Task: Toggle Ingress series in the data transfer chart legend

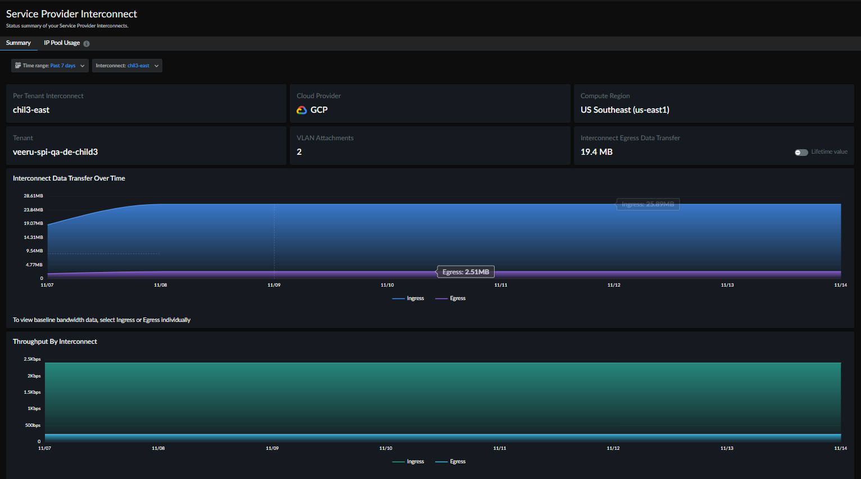Action: pyautogui.click(x=415, y=298)
